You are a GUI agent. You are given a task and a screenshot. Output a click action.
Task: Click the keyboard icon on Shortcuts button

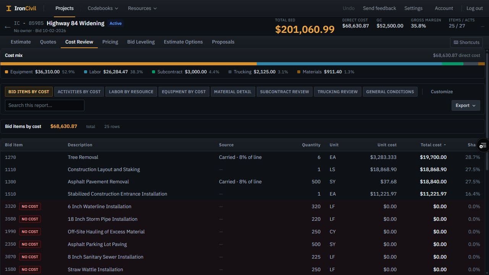click(x=456, y=42)
